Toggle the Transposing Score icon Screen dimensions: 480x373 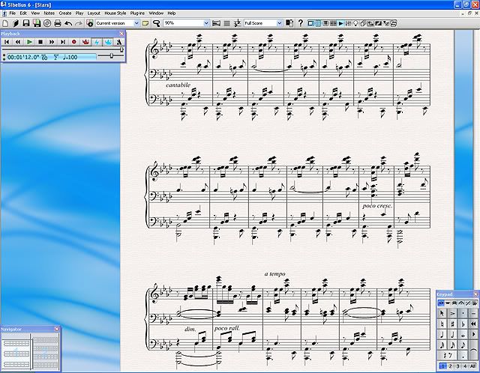[237, 23]
